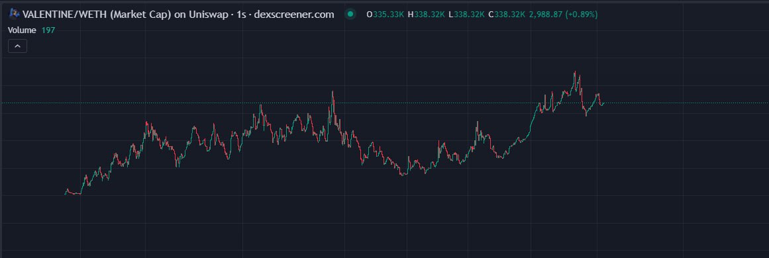Click the low value L338.32K
Image resolution: width=769 pixels, height=258 pixels.
(x=466, y=14)
